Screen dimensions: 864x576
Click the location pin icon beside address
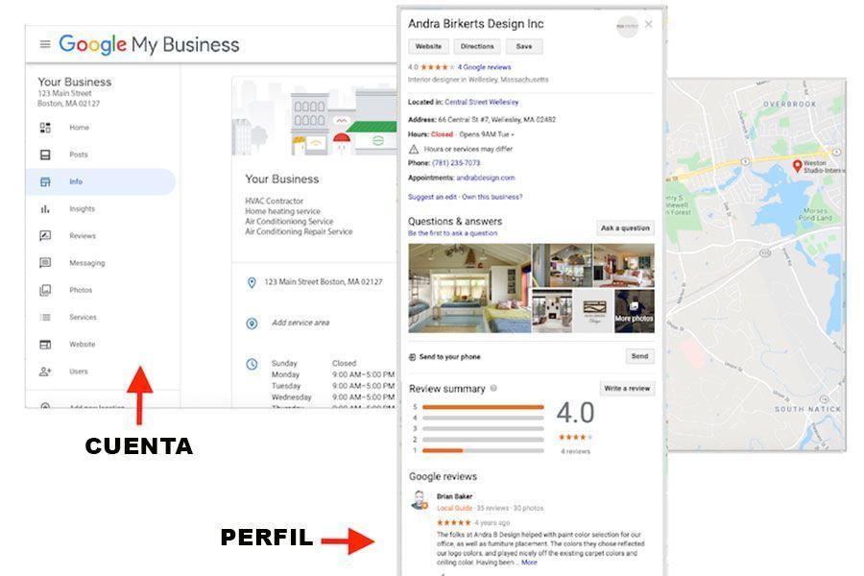tap(252, 283)
